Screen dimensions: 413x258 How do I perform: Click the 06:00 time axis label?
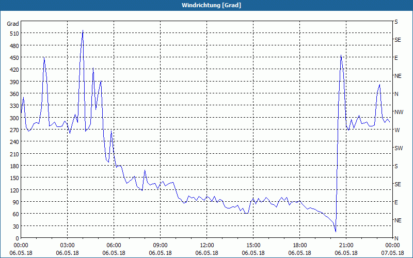[x=114, y=246]
